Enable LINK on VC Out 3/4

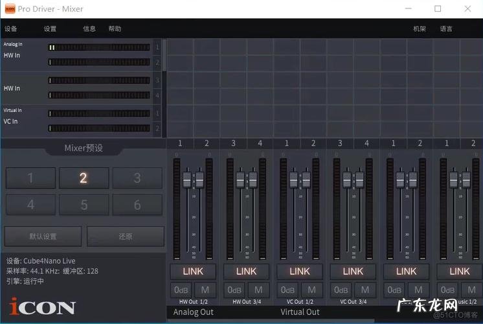pyautogui.click(x=353, y=271)
